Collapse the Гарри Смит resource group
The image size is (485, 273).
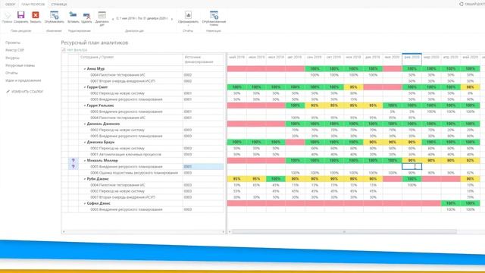(84, 87)
